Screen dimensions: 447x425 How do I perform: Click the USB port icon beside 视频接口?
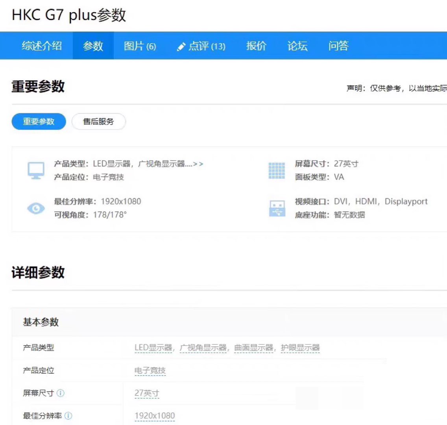tap(277, 208)
